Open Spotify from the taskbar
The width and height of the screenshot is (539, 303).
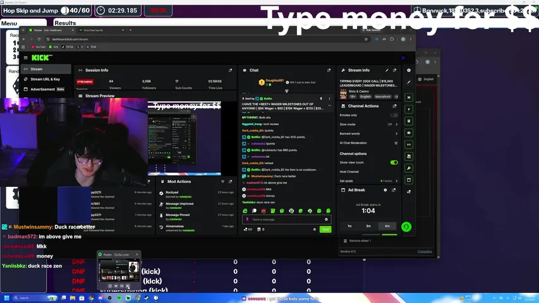[x=119, y=298]
